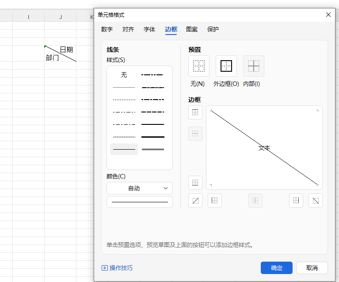Toggle the horizontal middle border button
The height and width of the screenshot is (282, 339).
[x=195, y=134]
